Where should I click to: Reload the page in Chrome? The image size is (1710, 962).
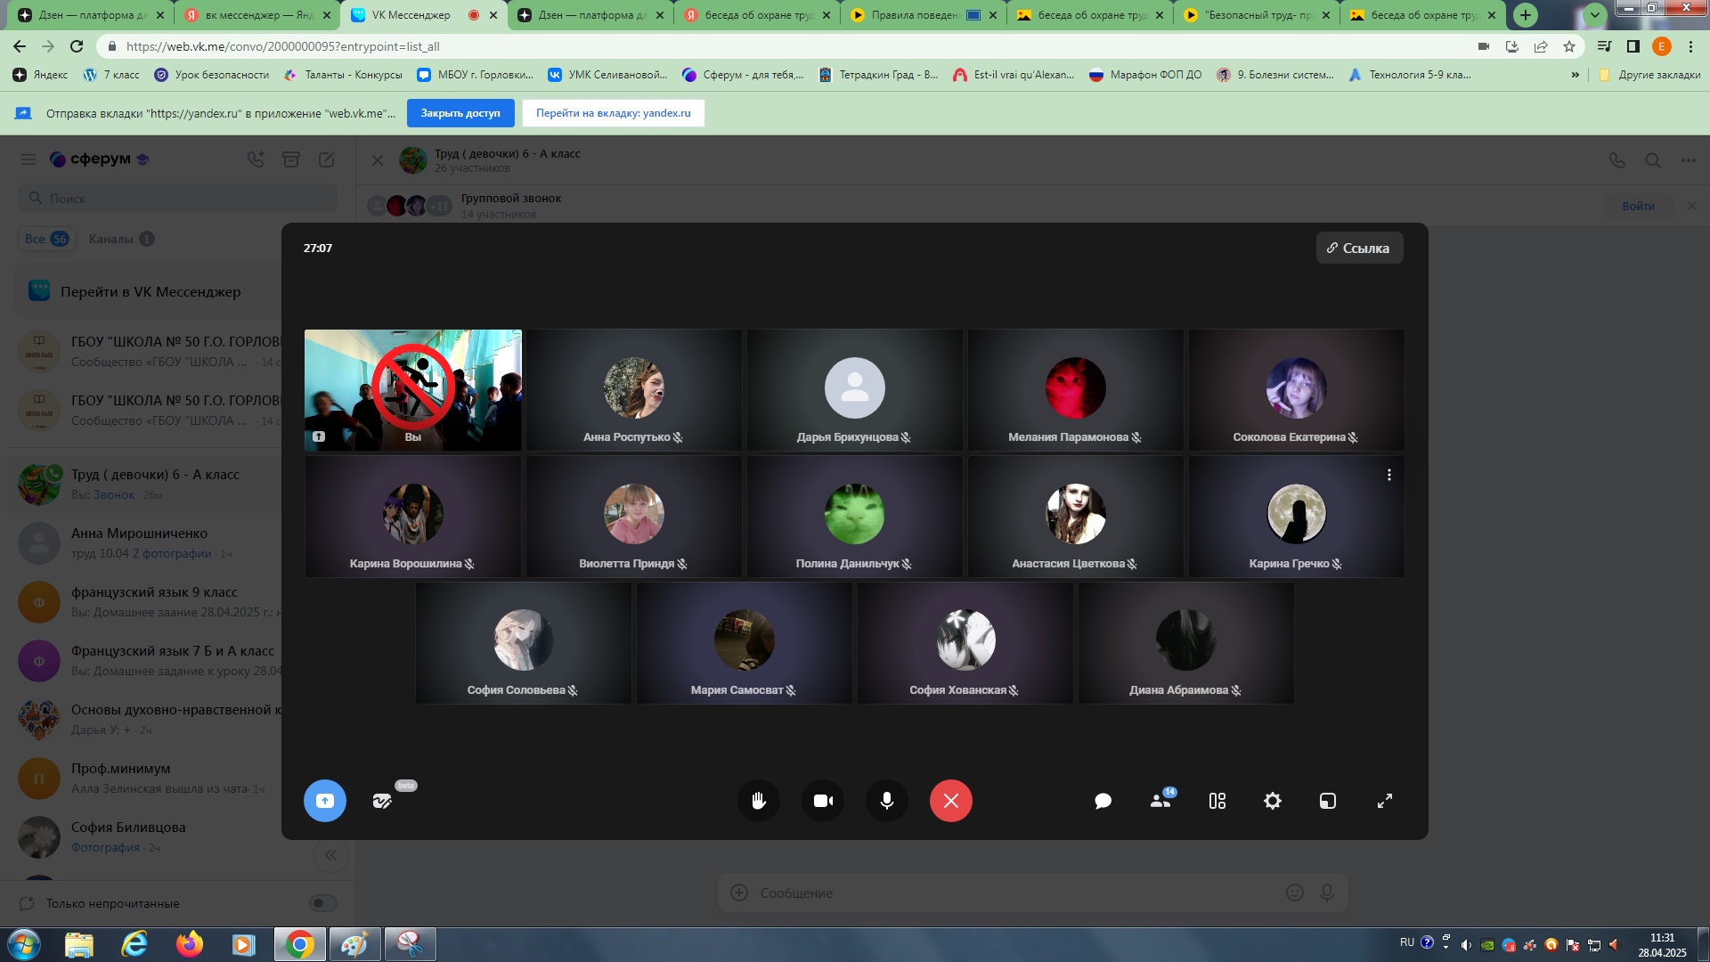(x=77, y=46)
